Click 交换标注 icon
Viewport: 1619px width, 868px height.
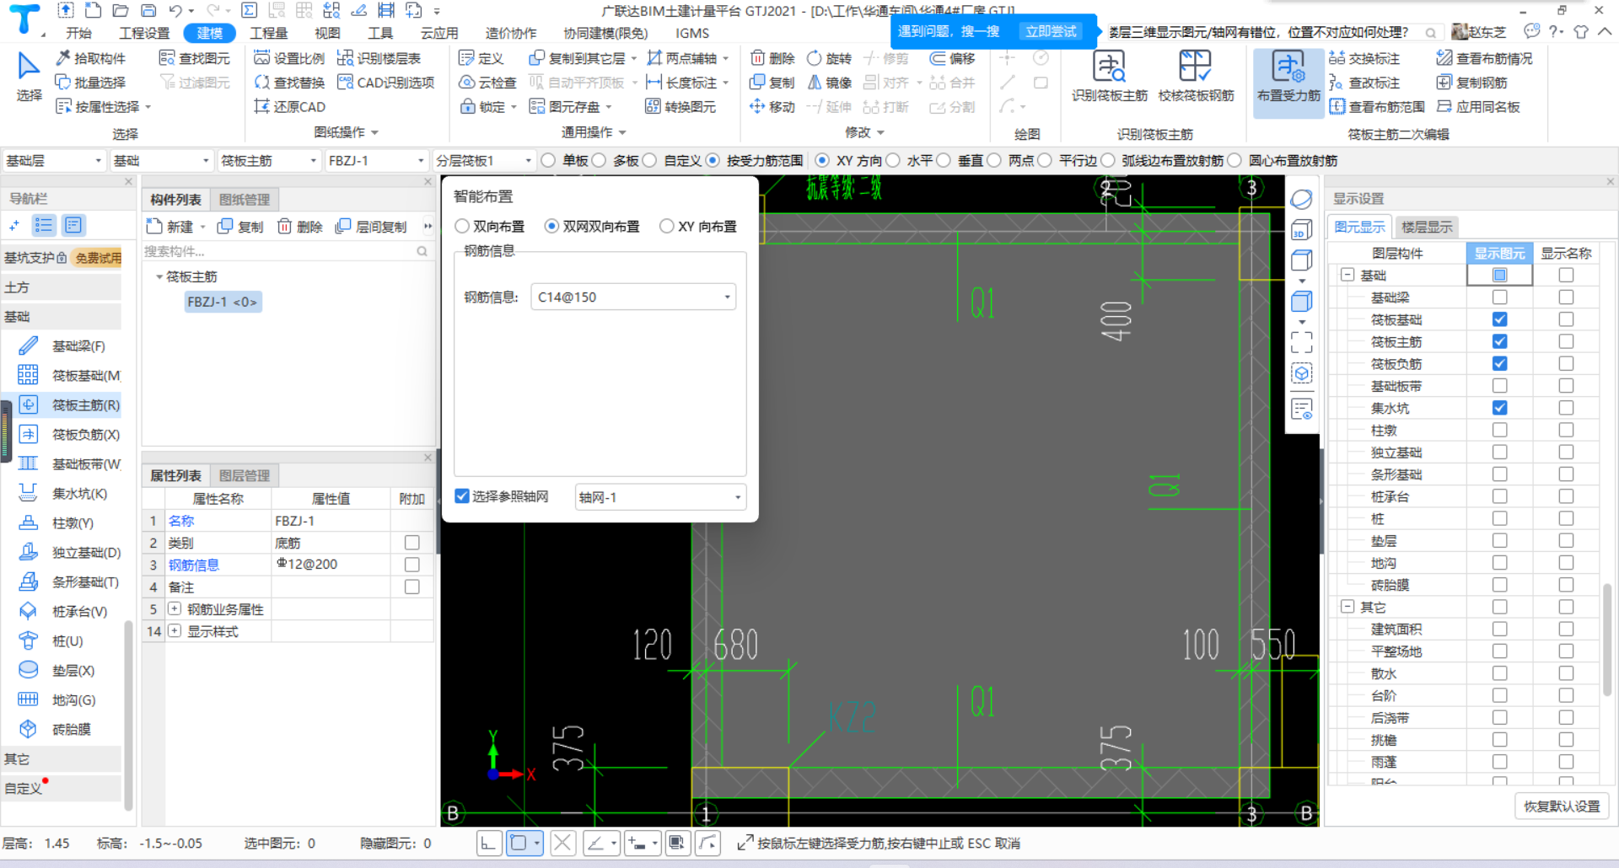1337,58
